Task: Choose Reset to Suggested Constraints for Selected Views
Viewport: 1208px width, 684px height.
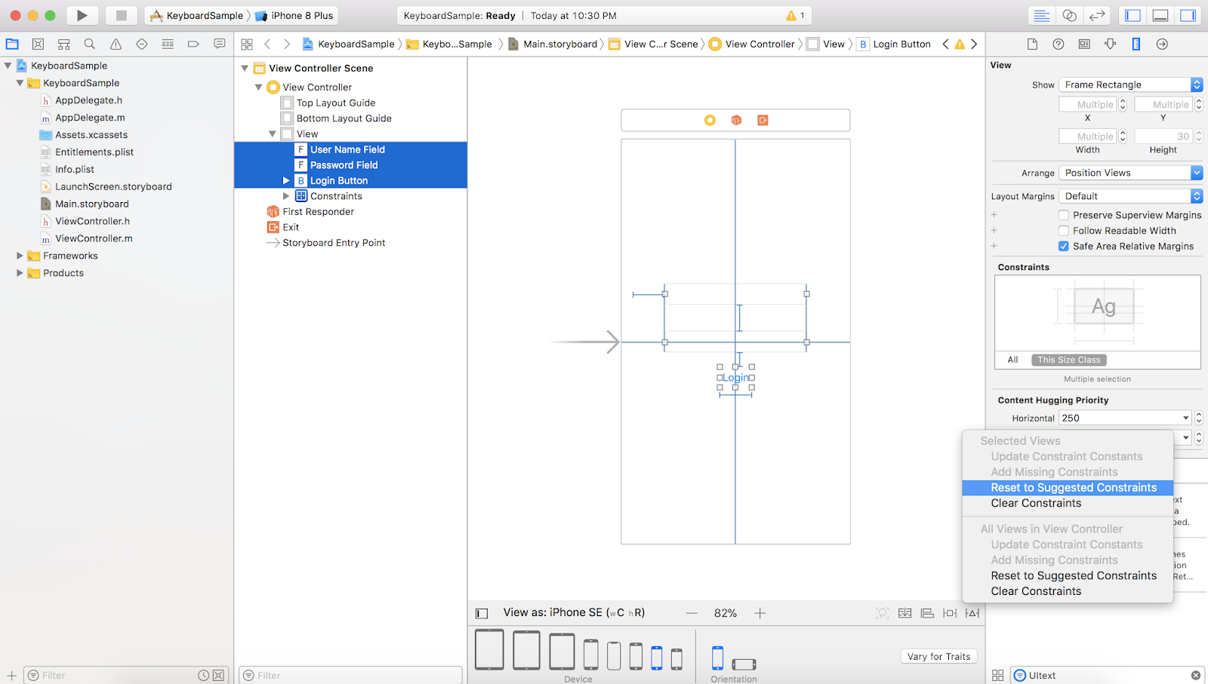Action: (x=1073, y=487)
